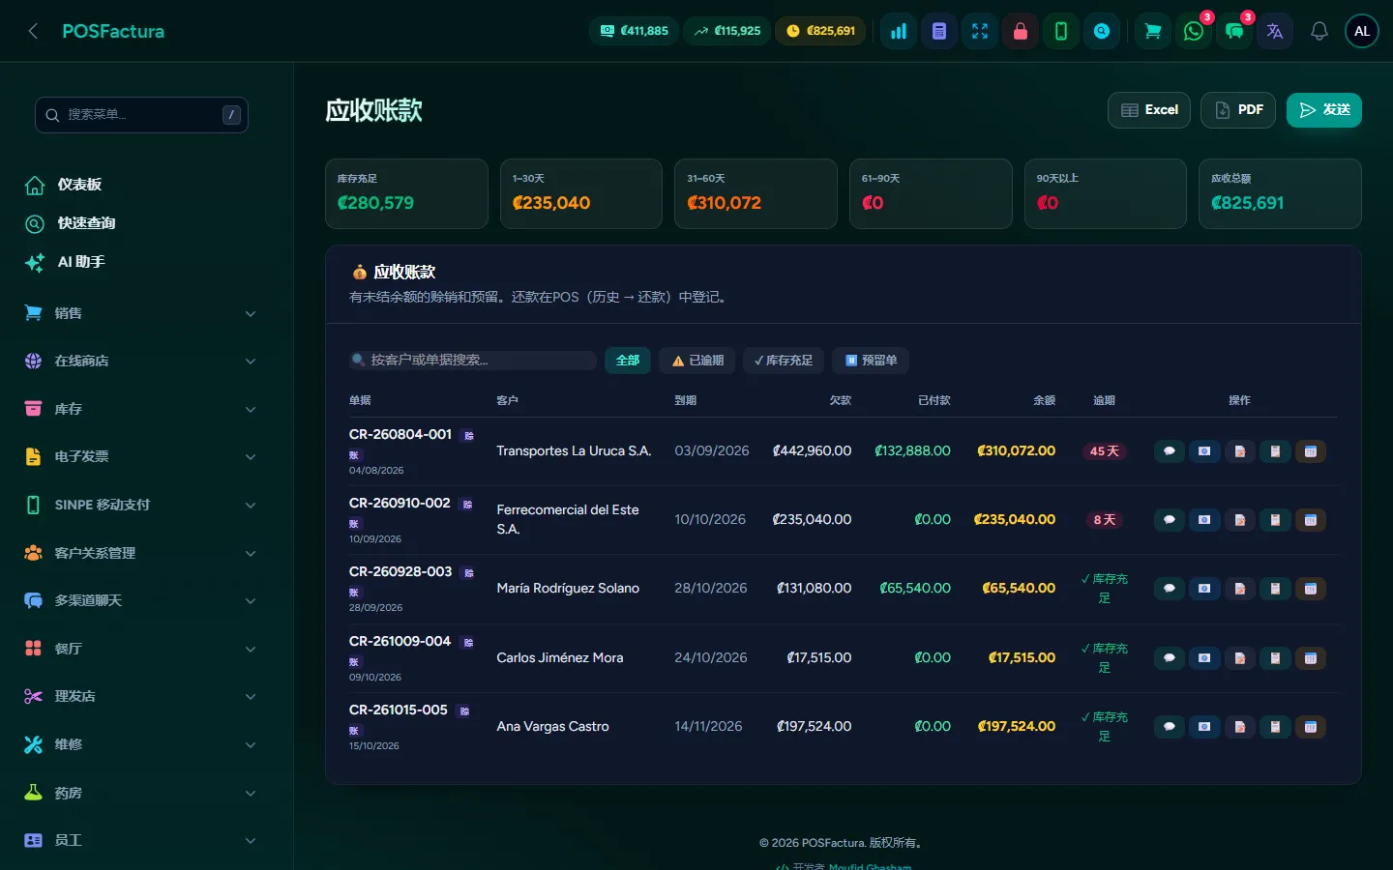Image resolution: width=1393 pixels, height=870 pixels.
Task: Expand the 客户关系管理 sidebar menu
Action: (x=140, y=553)
